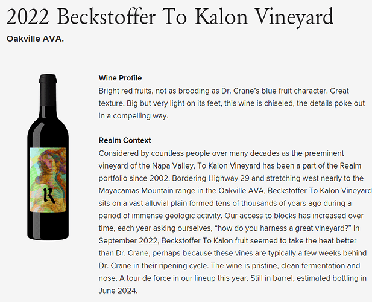
Task: Click the black bottle cap top
Action: 48,79
